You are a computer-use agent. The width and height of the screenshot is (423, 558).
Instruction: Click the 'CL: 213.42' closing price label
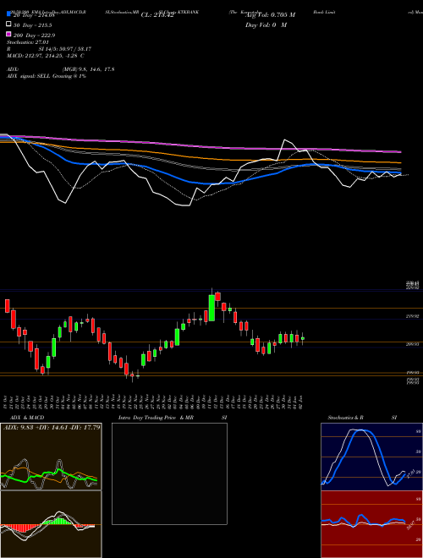coord(157,15)
